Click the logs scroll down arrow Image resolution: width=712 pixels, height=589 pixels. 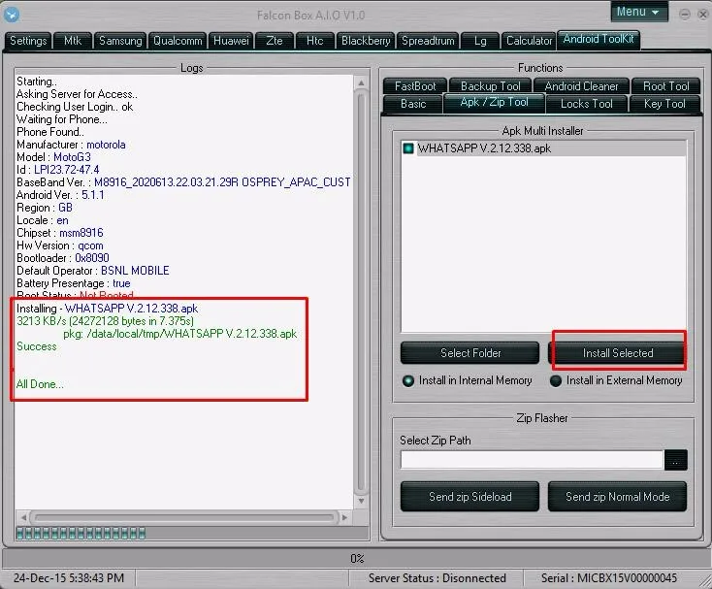coord(361,501)
